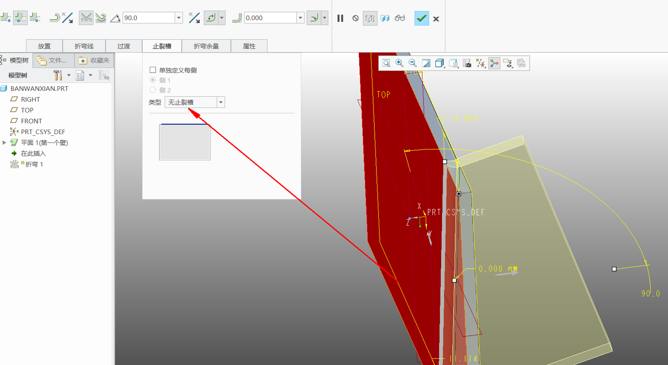Viewport: 668px width, 365px height.
Task: Open the 过渡 tab
Action: click(124, 46)
